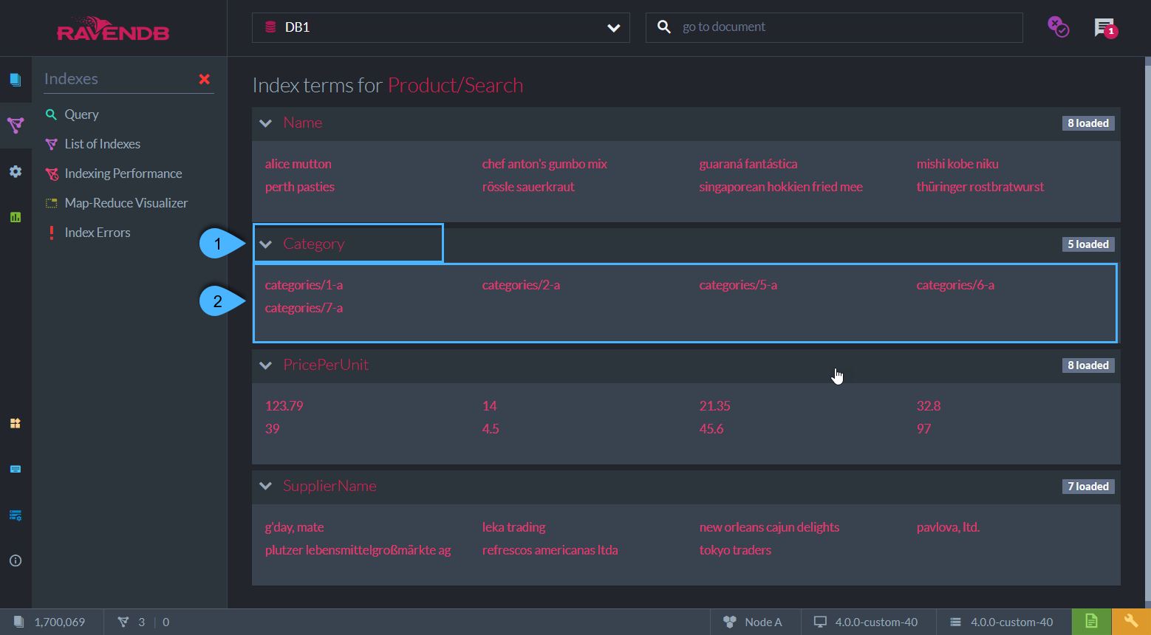This screenshot has height=635, width=1151.
Task: Click the term chef anton's gumbo mix
Action: point(544,164)
